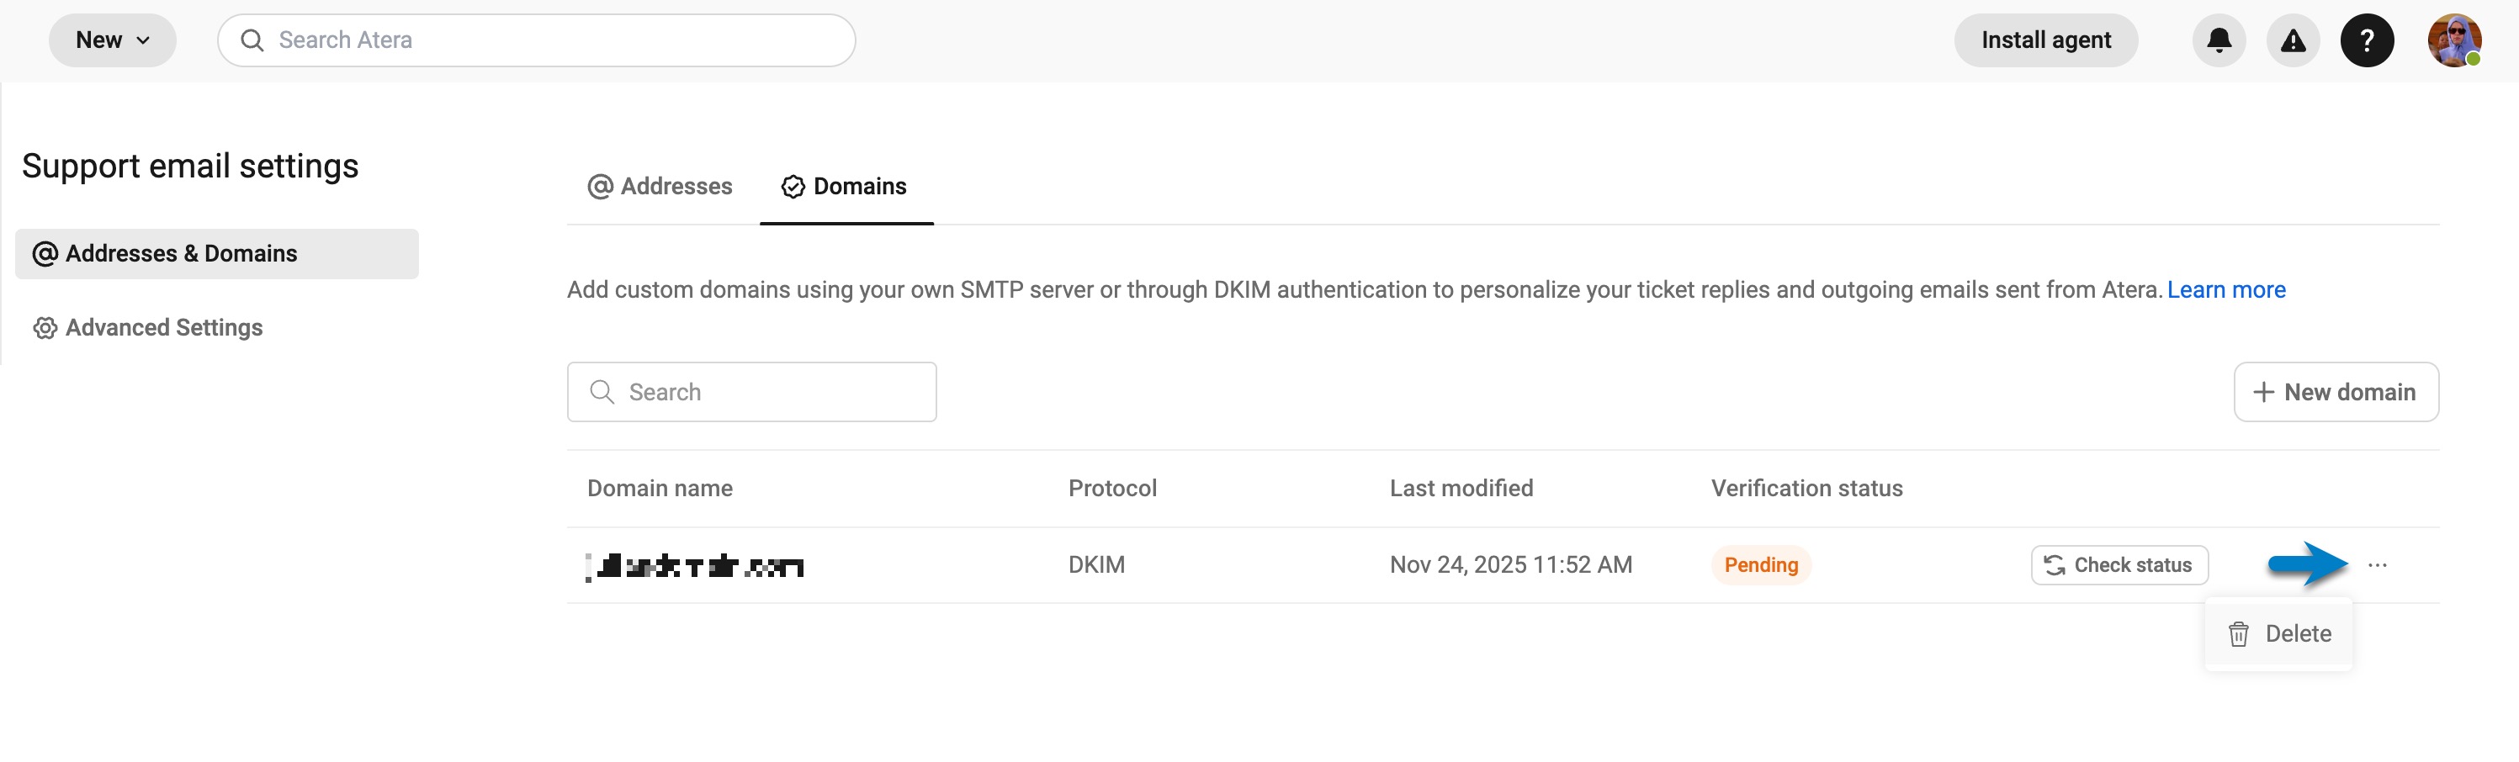Open the three-dot menu for the DKIM domain
Viewport: 2519px width, 762px height.
pos(2377,564)
